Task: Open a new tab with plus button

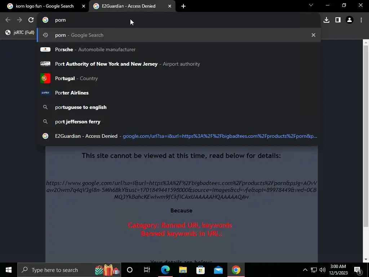Action: tap(183, 6)
